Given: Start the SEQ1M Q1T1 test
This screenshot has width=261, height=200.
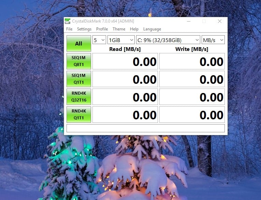Looking at the screenshot, I should 79,79.
